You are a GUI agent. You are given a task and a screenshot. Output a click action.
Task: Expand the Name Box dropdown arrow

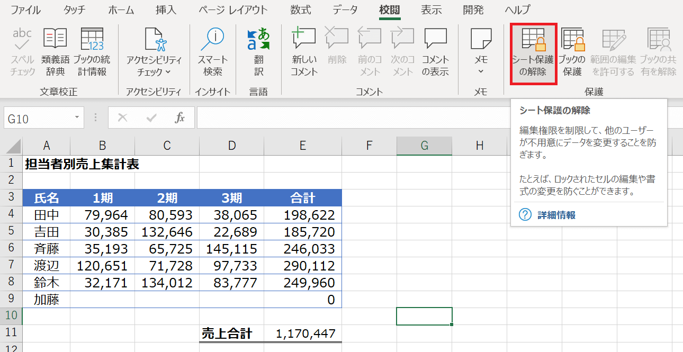[77, 118]
